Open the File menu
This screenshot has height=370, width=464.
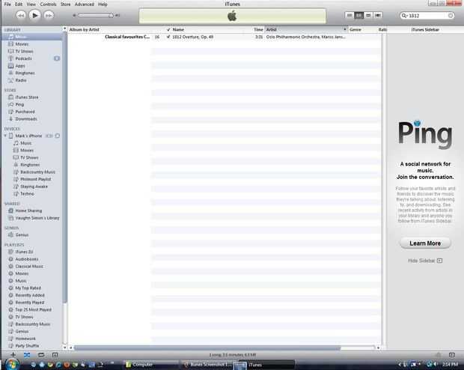click(7, 4)
